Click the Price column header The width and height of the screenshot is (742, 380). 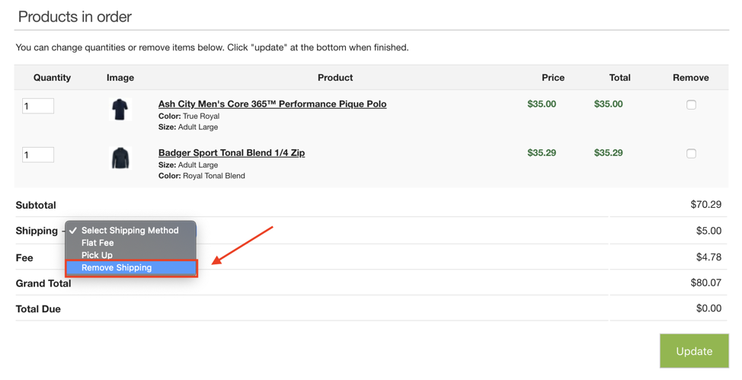553,78
